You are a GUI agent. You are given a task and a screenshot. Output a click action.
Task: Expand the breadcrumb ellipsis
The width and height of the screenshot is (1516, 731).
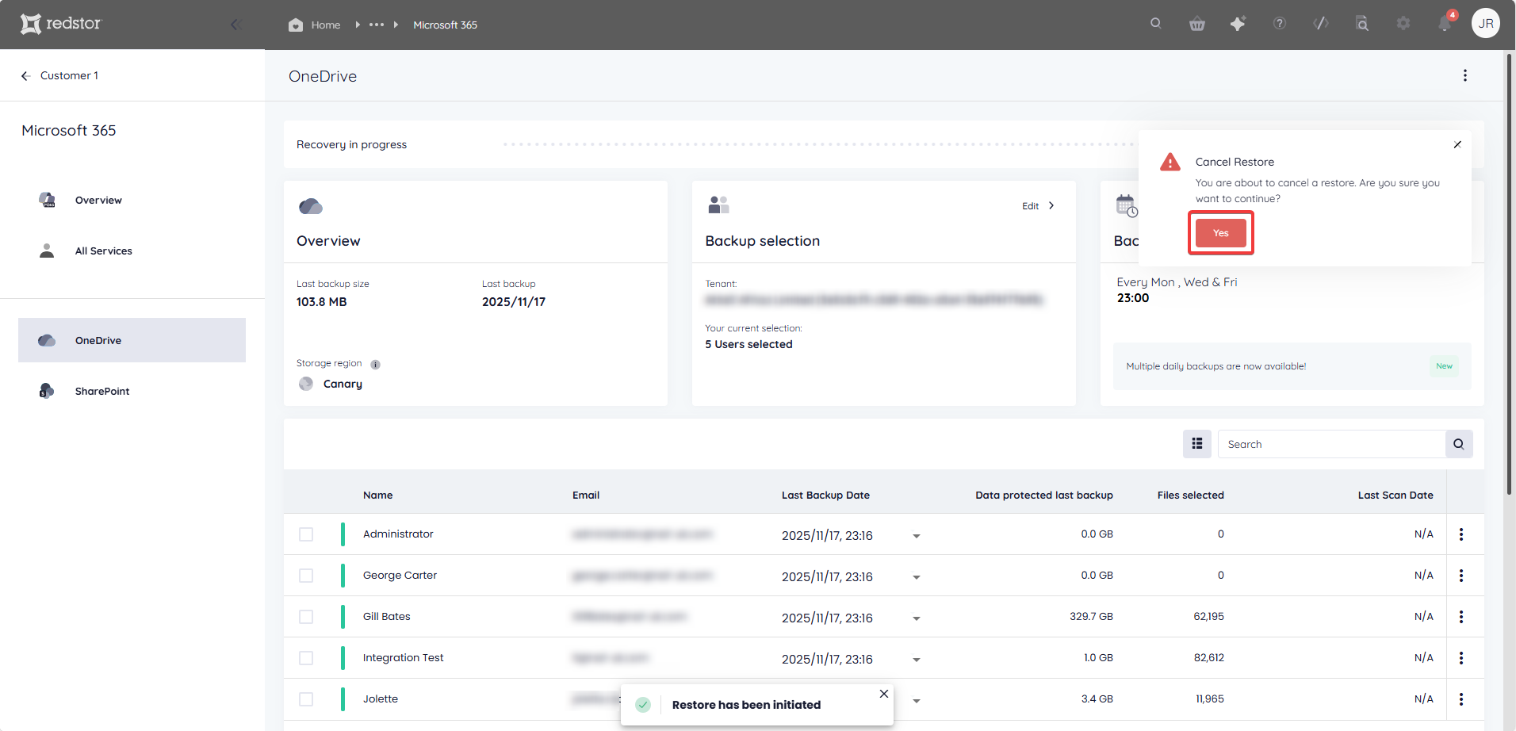tap(377, 25)
